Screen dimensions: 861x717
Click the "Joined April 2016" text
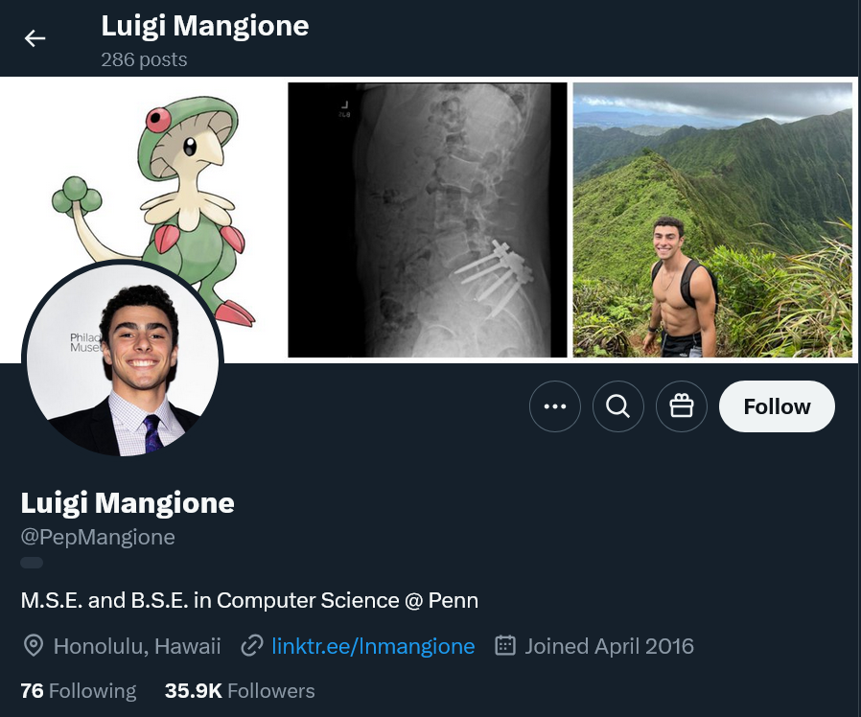(609, 646)
